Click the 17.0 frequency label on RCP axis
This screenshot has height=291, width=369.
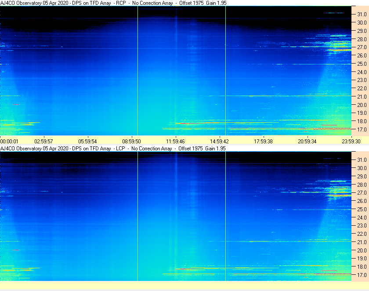click(x=362, y=129)
